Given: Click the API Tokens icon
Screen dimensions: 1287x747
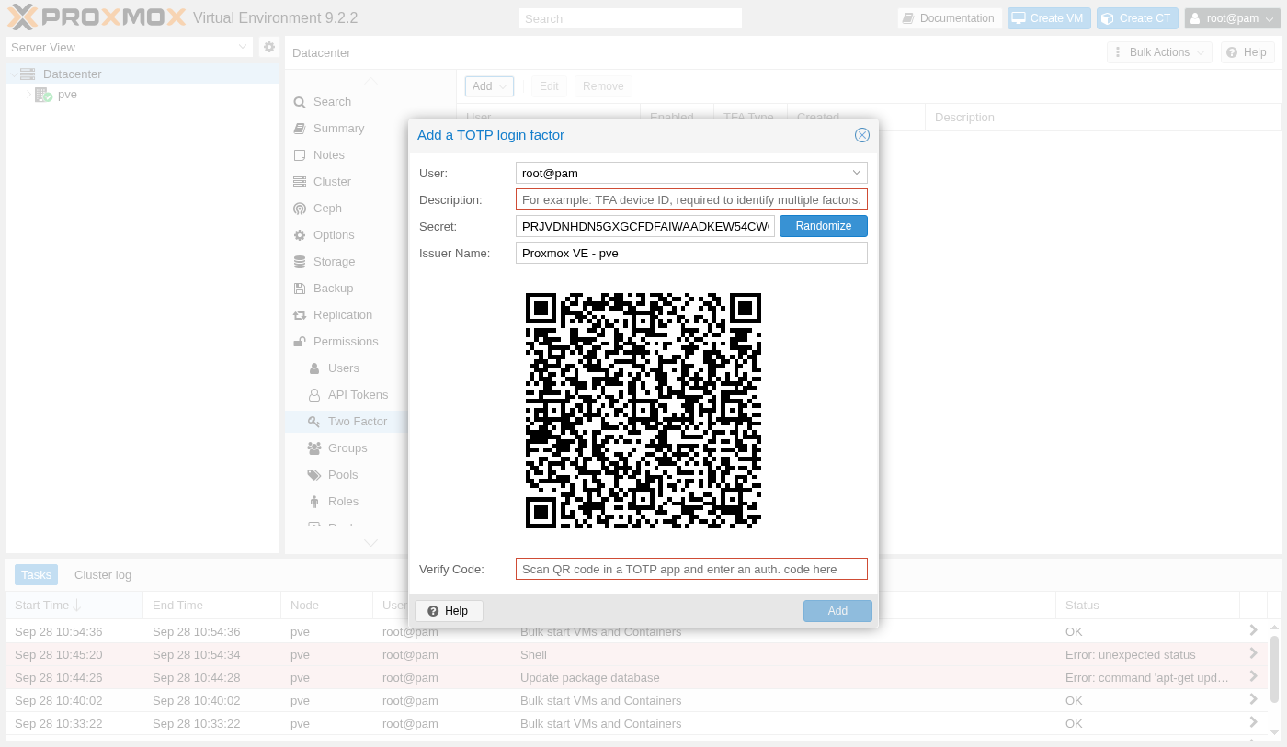Looking at the screenshot, I should (314, 395).
